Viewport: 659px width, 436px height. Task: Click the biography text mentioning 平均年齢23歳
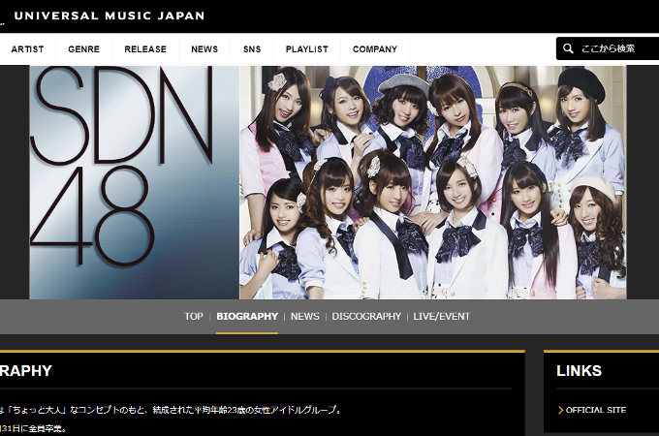pyautogui.click(x=170, y=410)
